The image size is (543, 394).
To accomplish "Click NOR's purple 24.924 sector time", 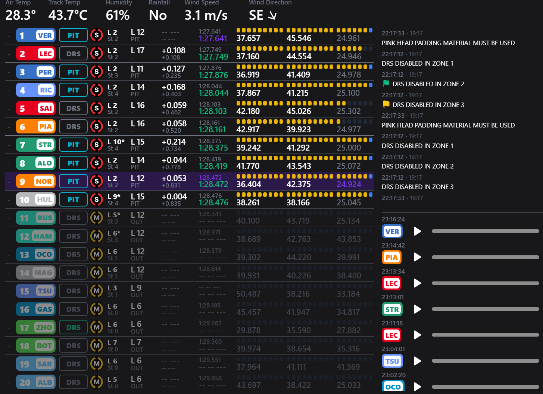I will point(349,184).
